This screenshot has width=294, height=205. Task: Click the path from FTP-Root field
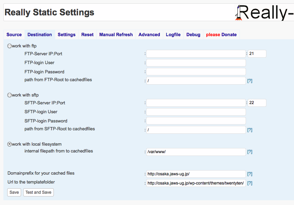click(x=196, y=81)
